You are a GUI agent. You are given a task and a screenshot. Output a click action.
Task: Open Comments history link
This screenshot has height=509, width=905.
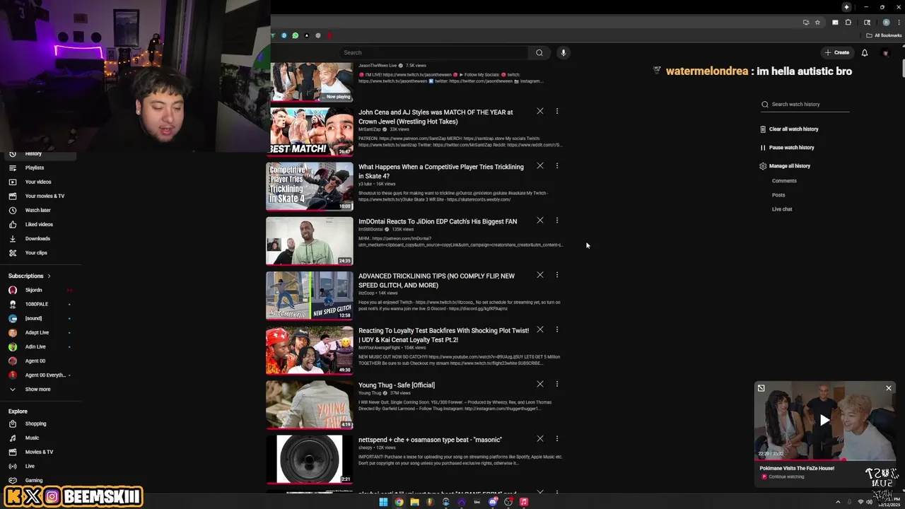point(784,181)
